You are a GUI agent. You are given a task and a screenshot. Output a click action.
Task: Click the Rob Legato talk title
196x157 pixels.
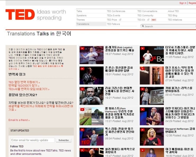(x=119, y=49)
